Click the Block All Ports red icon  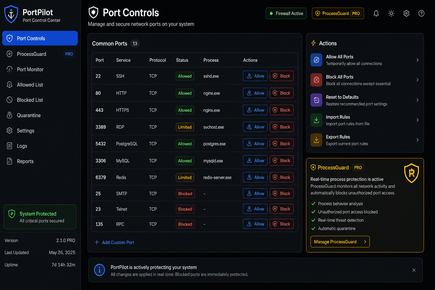(x=316, y=80)
